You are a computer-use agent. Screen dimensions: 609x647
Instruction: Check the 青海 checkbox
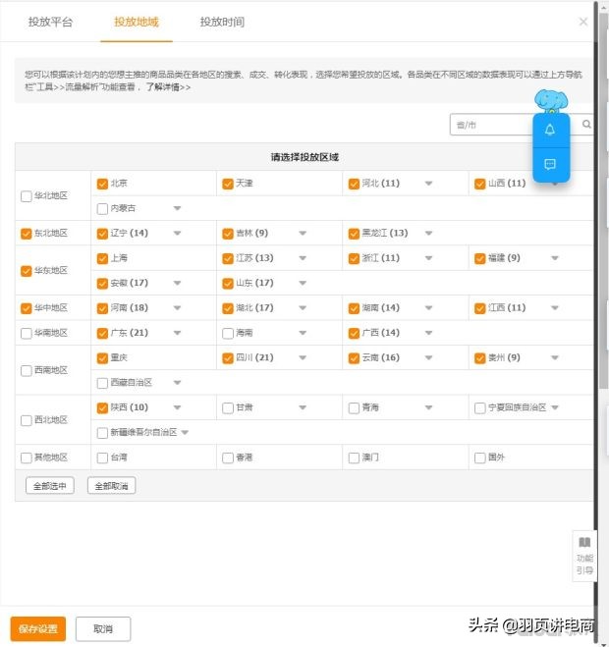354,408
